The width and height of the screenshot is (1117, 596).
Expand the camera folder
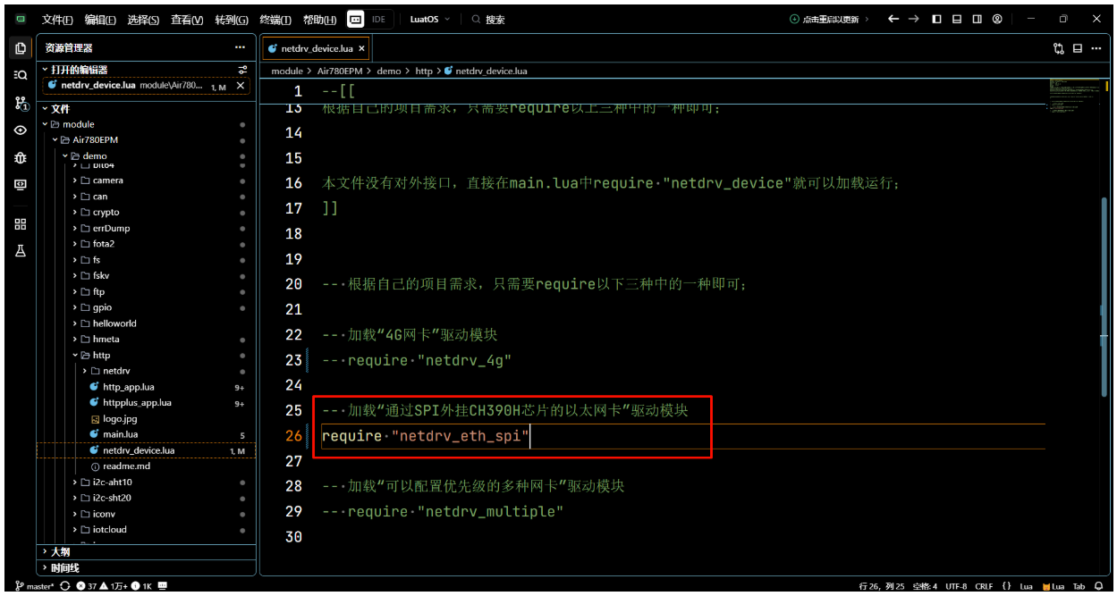(x=145, y=180)
